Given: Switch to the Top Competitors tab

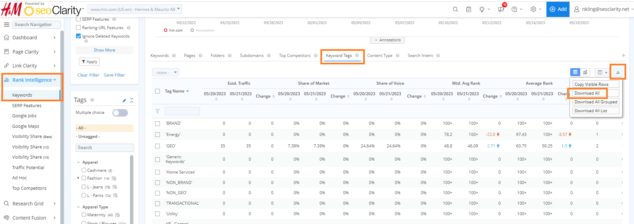Looking at the screenshot, I should [x=295, y=56].
